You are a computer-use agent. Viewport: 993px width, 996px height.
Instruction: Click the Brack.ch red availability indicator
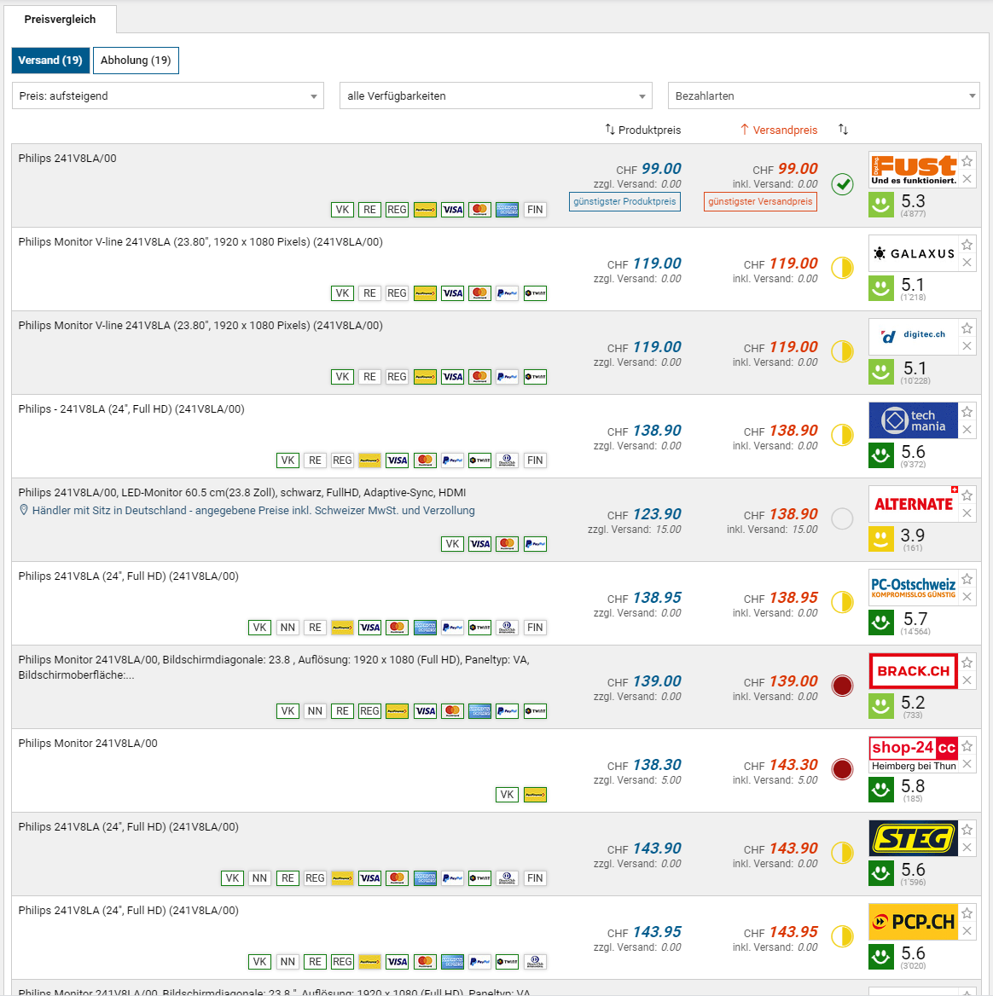[x=842, y=686]
